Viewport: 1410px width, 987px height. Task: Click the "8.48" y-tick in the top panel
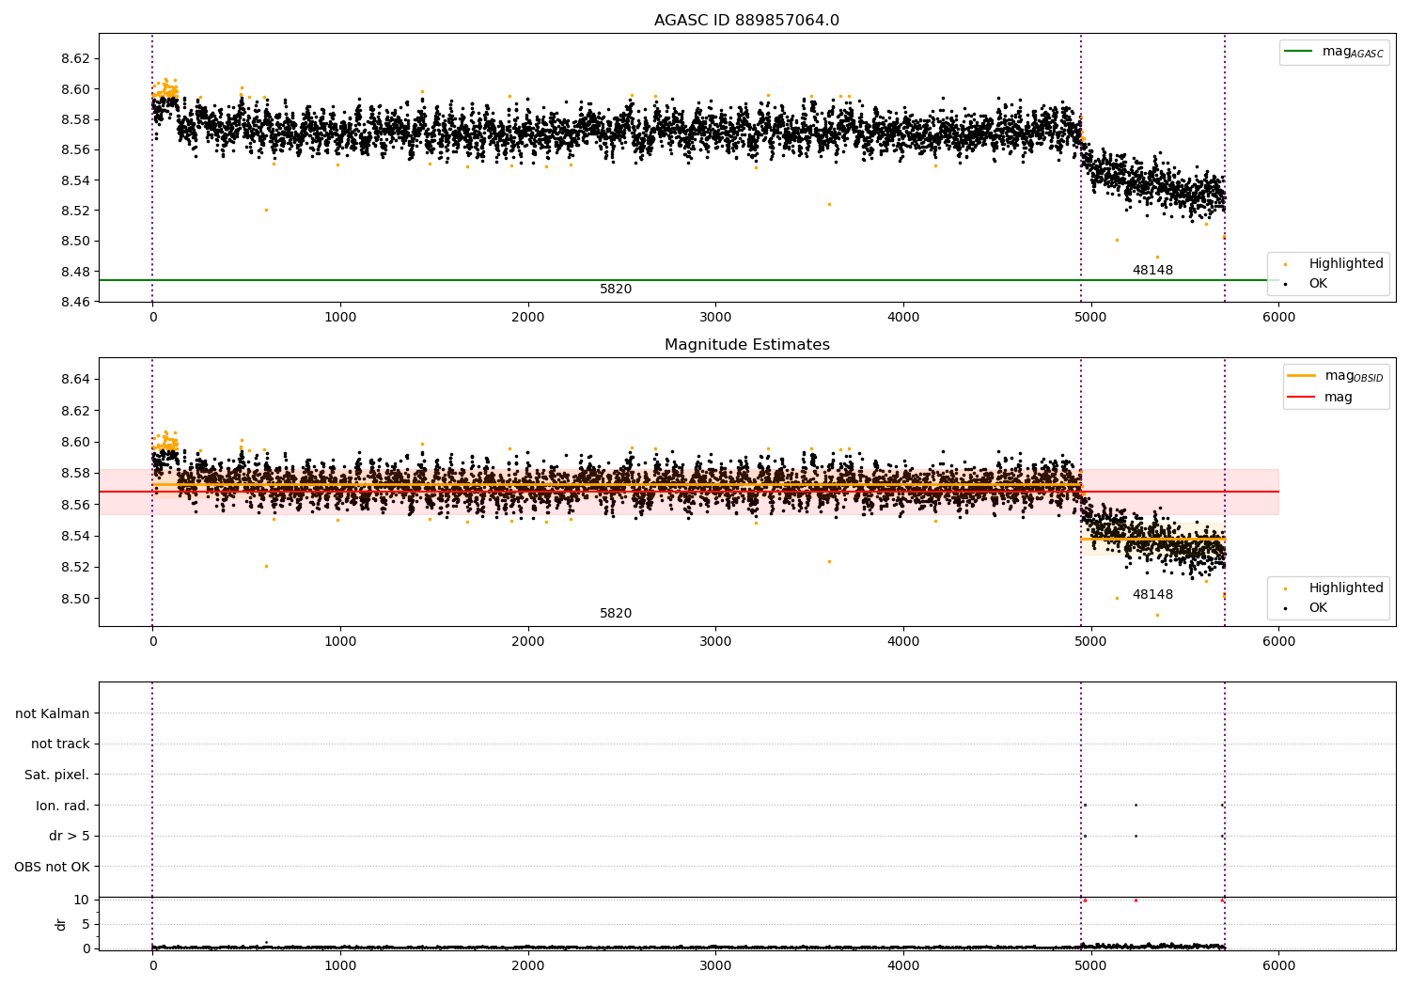(x=75, y=272)
